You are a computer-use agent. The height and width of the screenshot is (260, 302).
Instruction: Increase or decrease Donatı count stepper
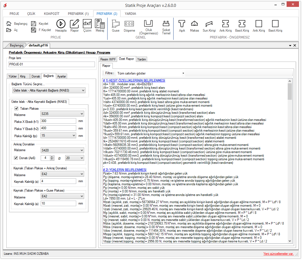click(x=52, y=158)
